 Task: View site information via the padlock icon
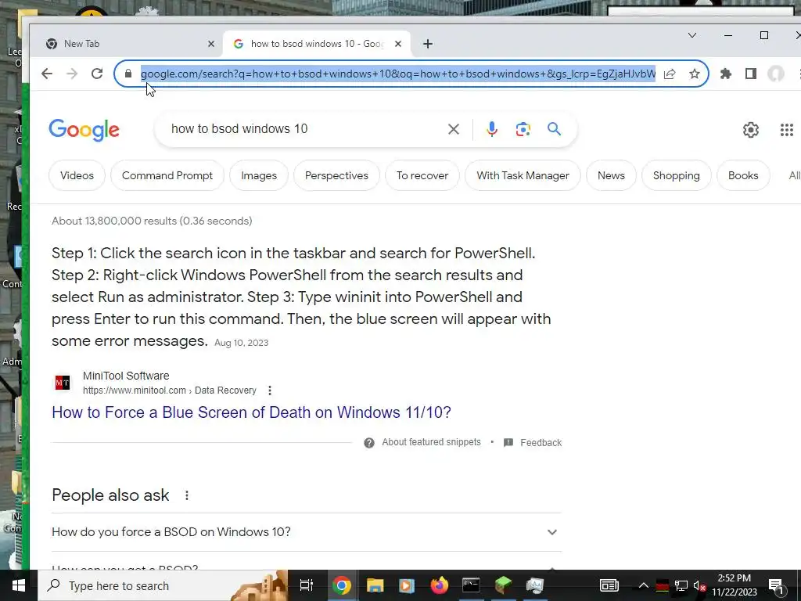coord(128,74)
